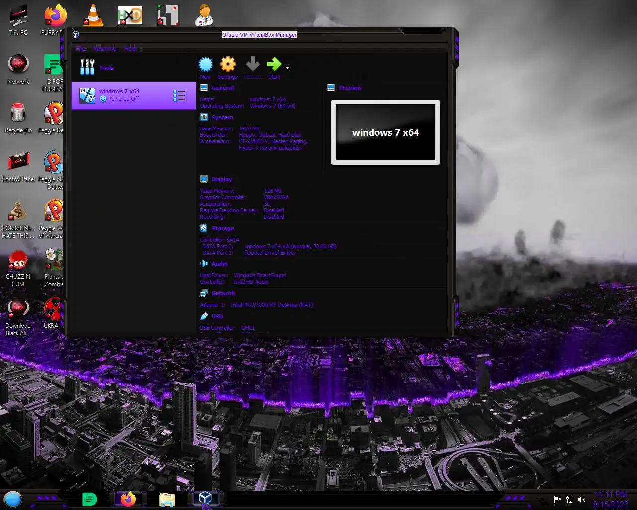
Task: Click the Display section header
Action: tap(222, 179)
